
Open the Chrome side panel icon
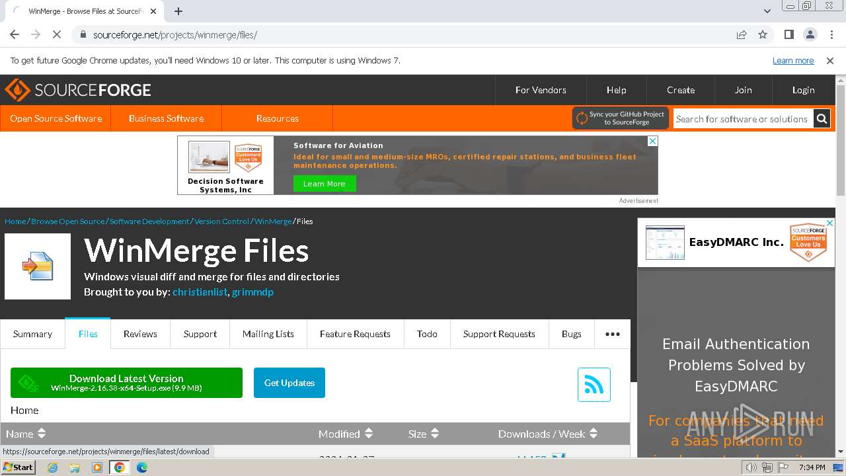tap(788, 34)
